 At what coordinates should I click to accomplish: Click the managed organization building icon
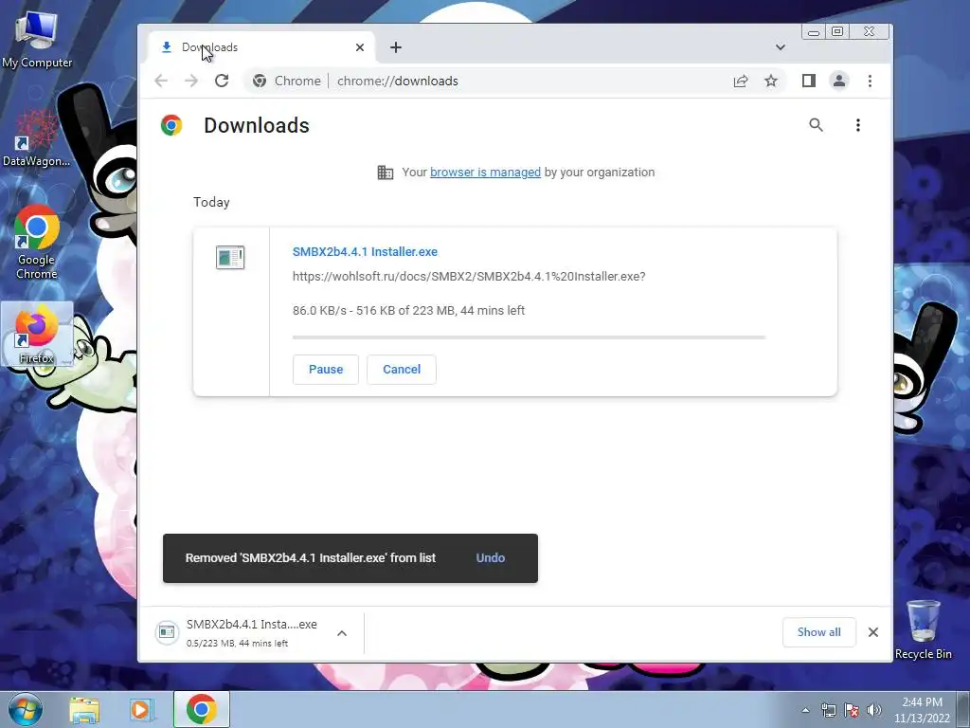[x=386, y=173]
